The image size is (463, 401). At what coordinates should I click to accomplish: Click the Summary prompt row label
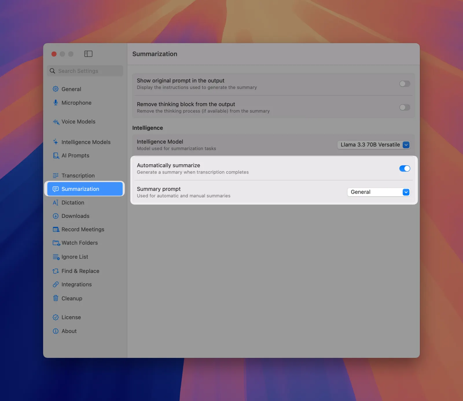tap(159, 189)
